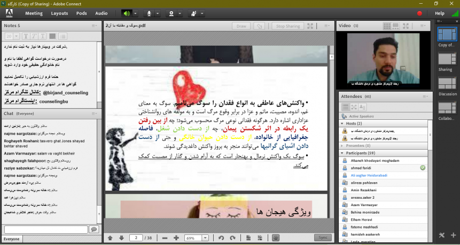Mute the green speaker icon

pos(127,13)
